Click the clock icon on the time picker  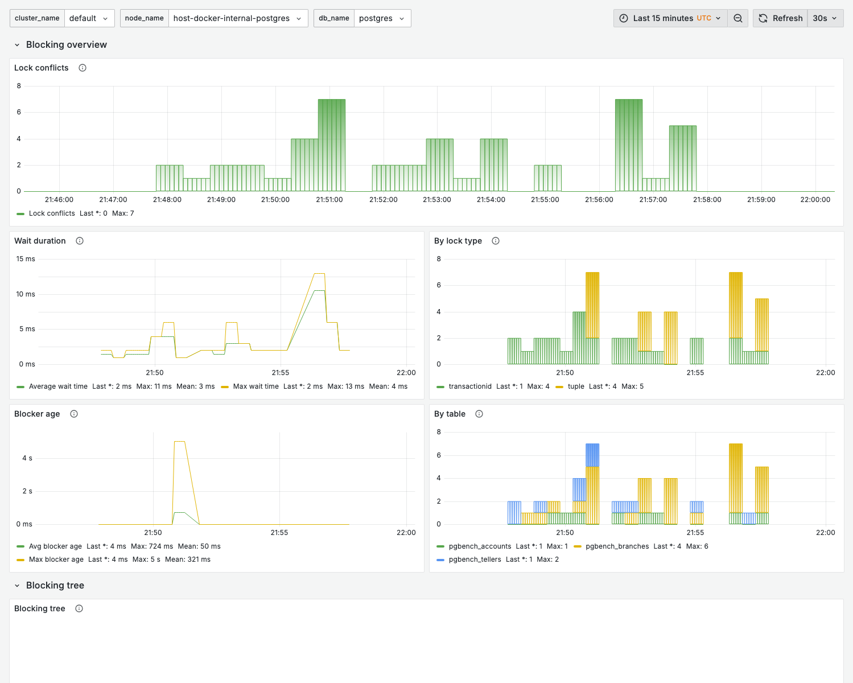[624, 18]
